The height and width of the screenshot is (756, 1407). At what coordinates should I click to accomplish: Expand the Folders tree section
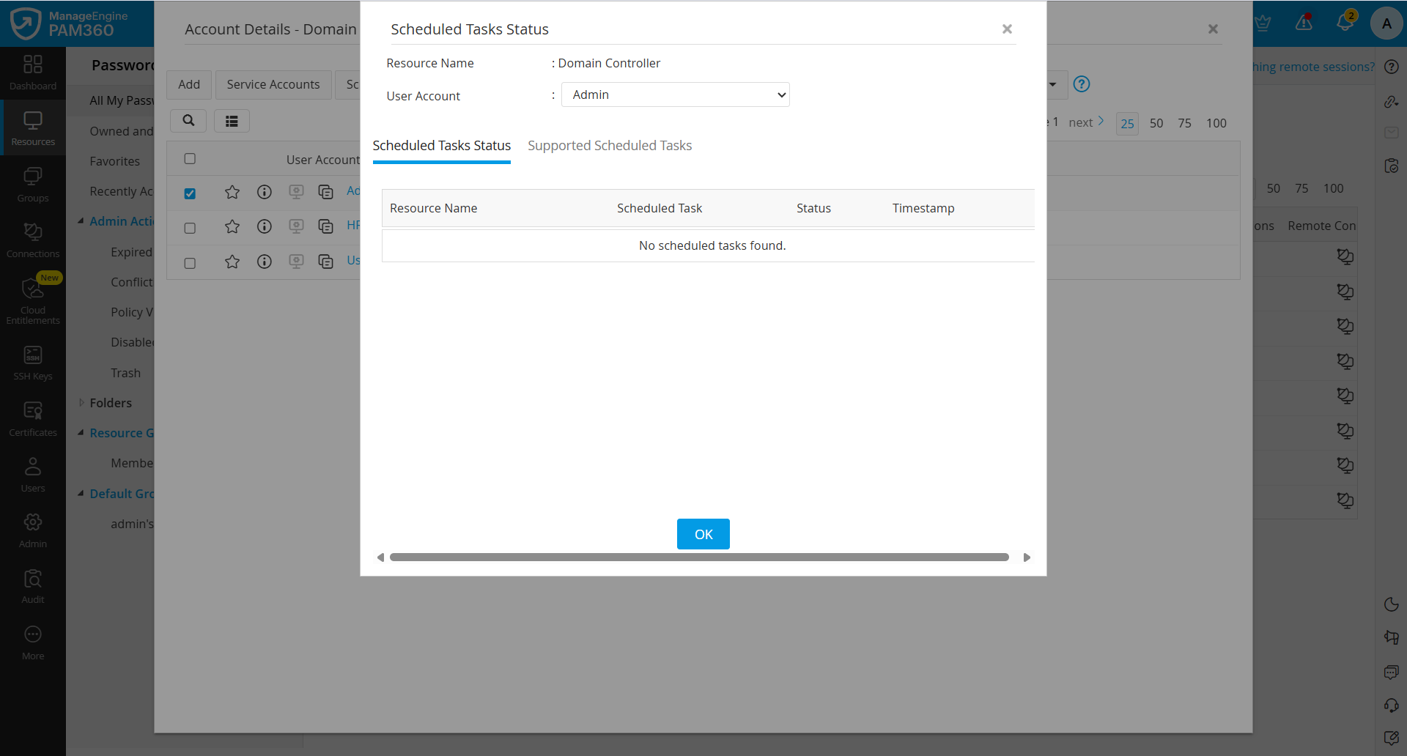point(81,402)
